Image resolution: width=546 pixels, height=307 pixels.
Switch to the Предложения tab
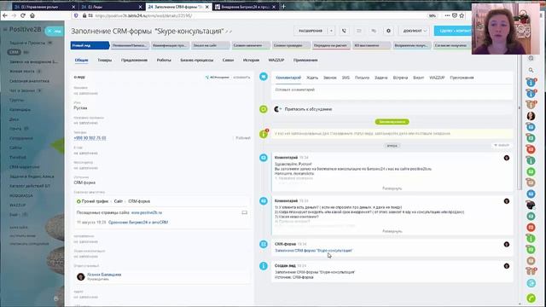134,61
